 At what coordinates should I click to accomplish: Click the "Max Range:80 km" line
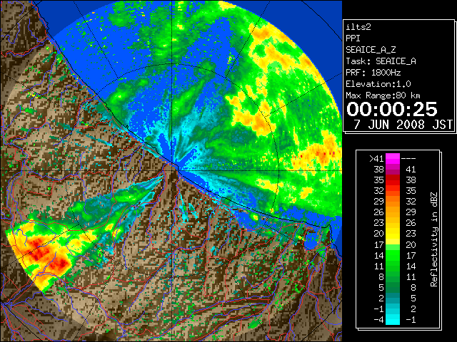click(383, 95)
